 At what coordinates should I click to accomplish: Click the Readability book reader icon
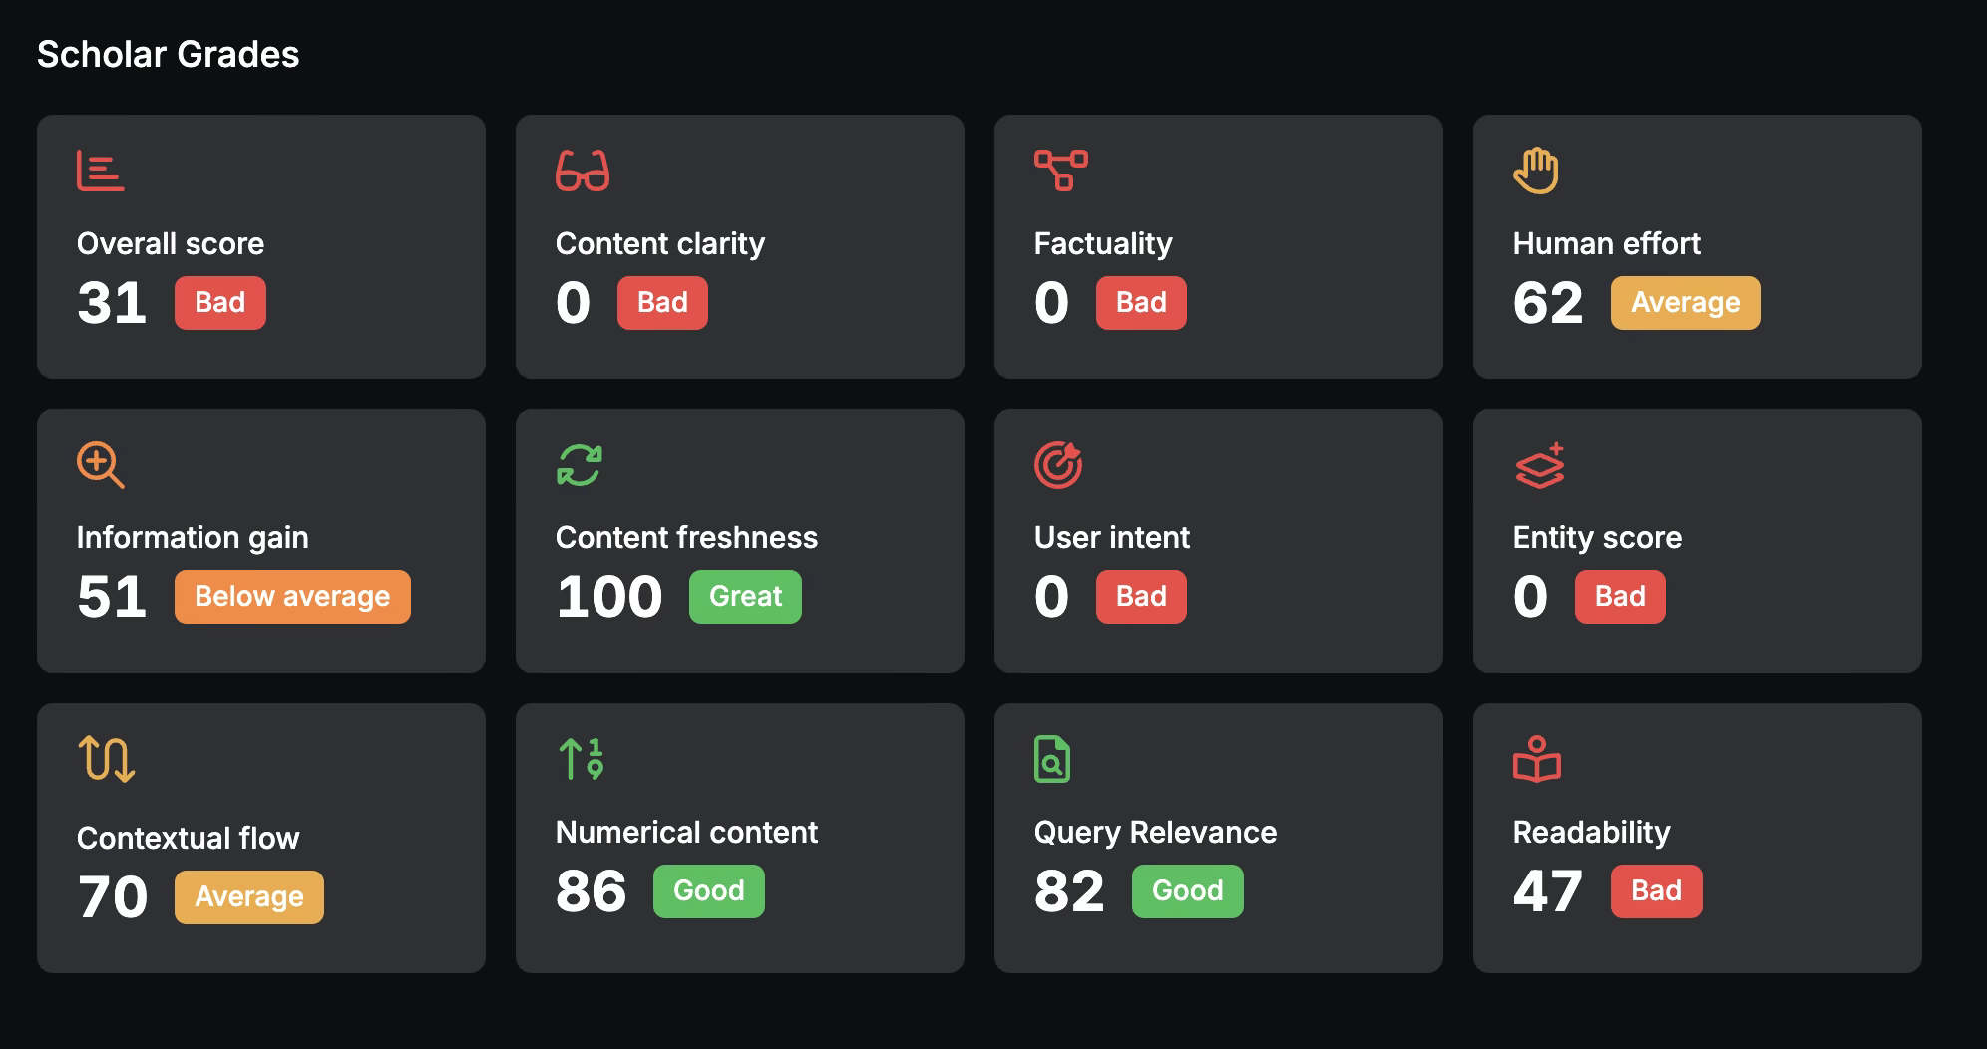tap(1537, 759)
